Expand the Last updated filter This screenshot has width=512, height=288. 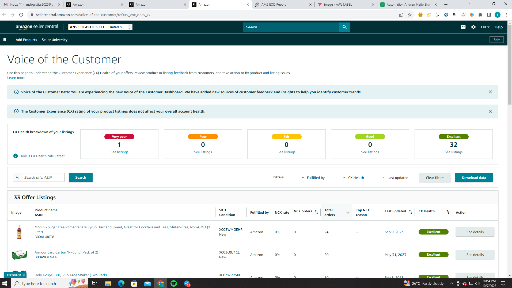tap(395, 178)
